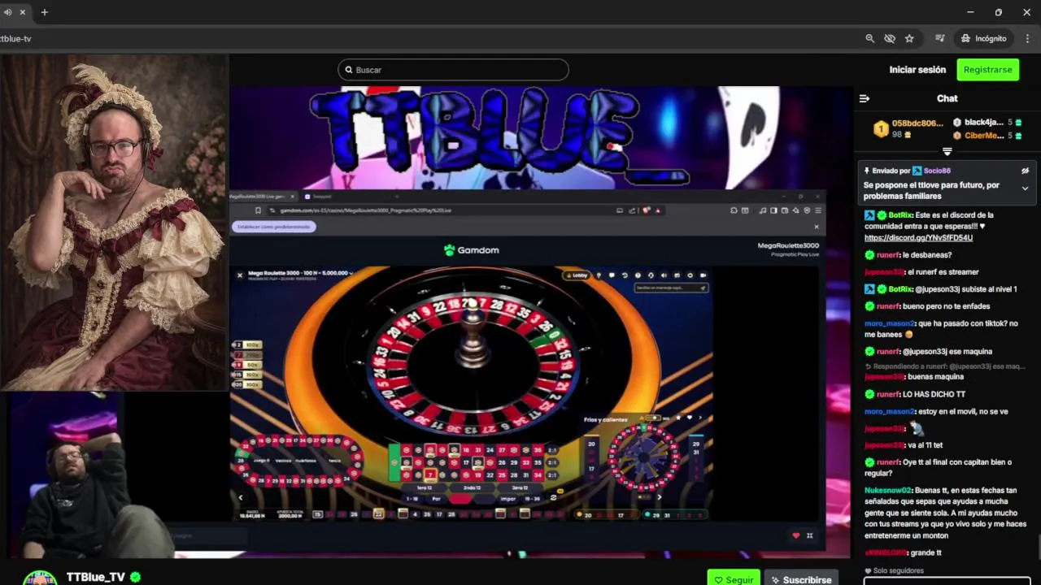Next arrow beside hot-cold wheel

coord(660,497)
